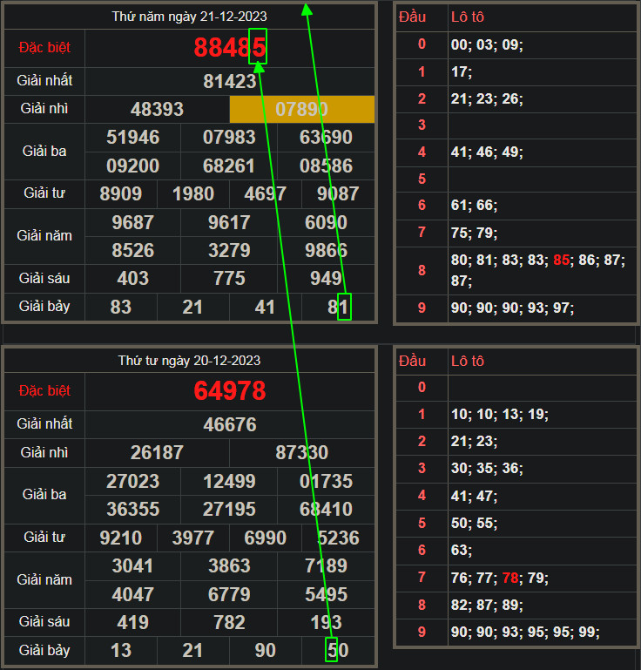Select the first prize number 81423

(x=230, y=81)
